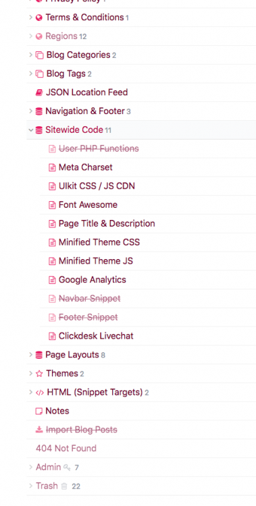Click globe icon beside Terms & Conditions
This screenshot has width=256, height=506.
[x=39, y=18]
